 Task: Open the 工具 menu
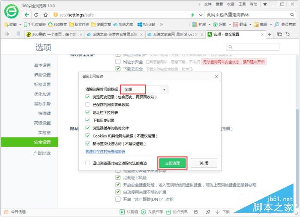tap(242, 4)
